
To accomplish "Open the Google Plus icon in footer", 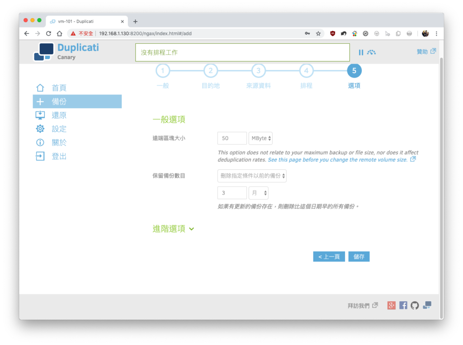I will coord(392,305).
